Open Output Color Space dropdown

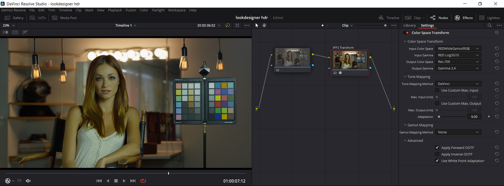tap(458, 61)
